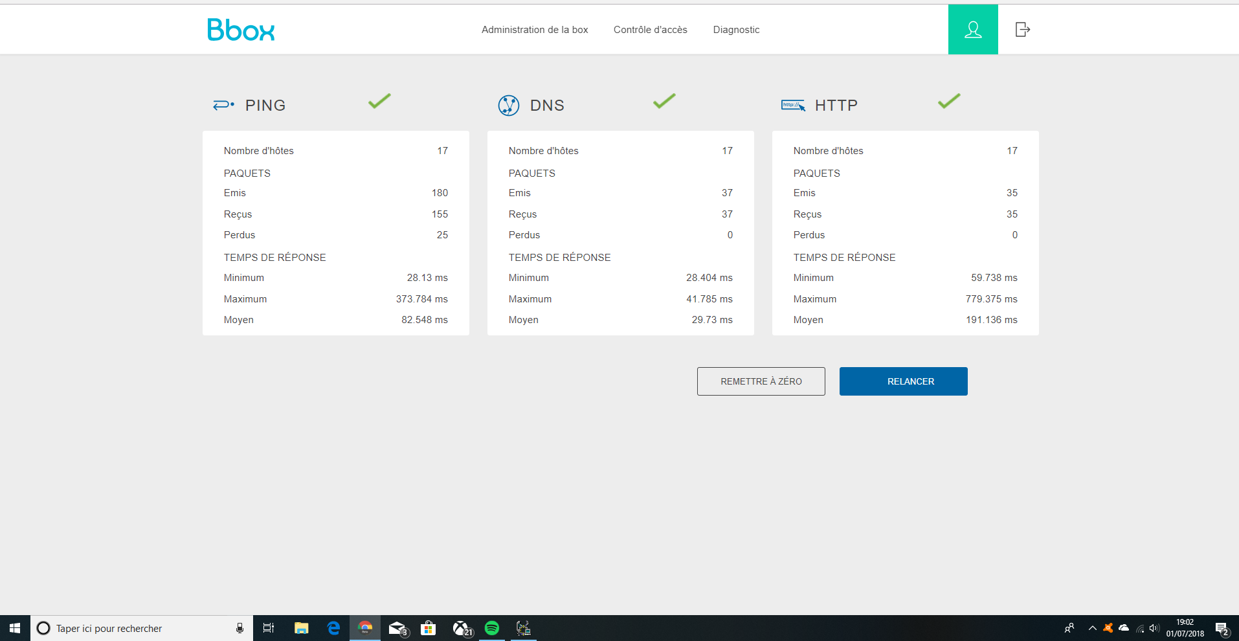This screenshot has height=641, width=1239.
Task: Click PING lost packets value 25
Action: (x=442, y=235)
